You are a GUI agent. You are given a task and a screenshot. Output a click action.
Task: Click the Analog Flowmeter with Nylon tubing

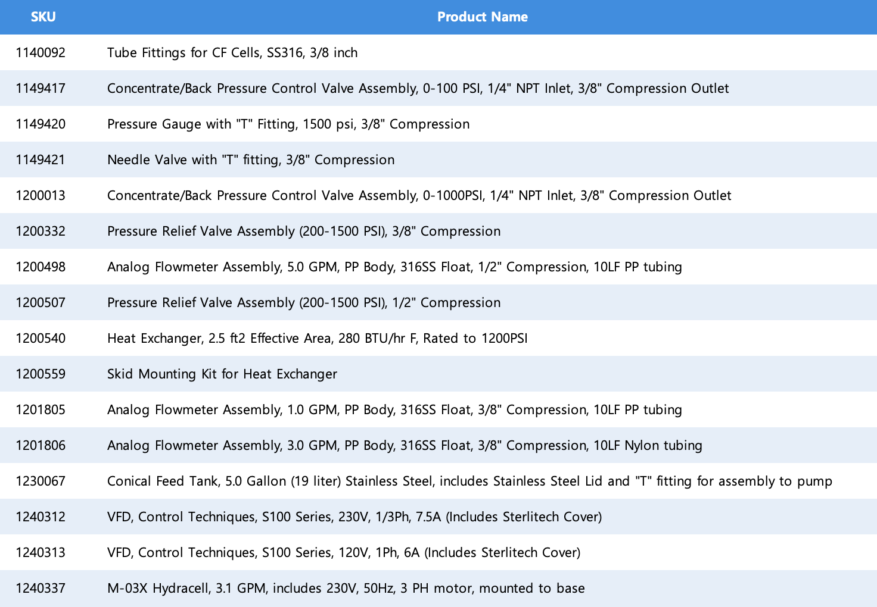pos(405,445)
